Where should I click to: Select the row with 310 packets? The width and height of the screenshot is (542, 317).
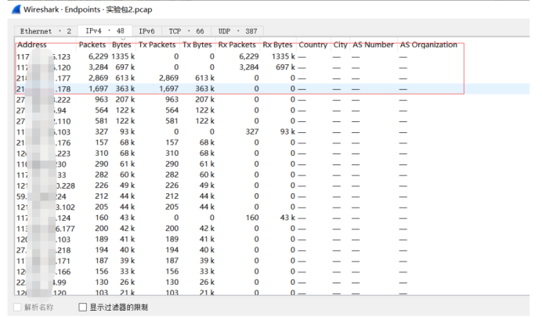(x=273, y=153)
